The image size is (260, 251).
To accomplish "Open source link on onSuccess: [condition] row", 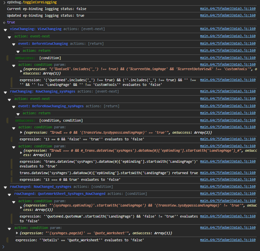I will [228, 58].
